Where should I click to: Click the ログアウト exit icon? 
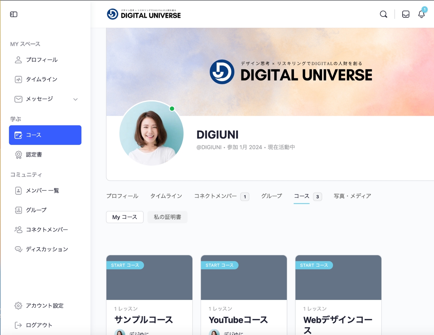tap(18, 325)
